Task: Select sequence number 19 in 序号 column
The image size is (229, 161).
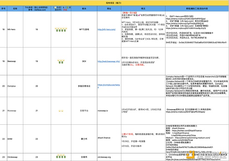Action: (x=3, y=61)
